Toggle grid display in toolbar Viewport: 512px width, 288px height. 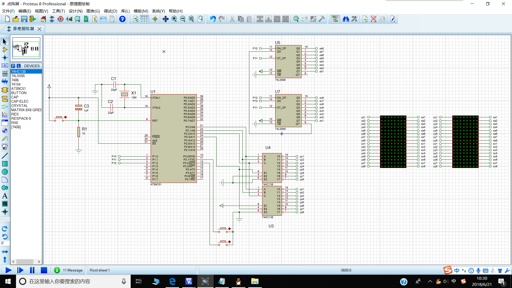point(144,19)
